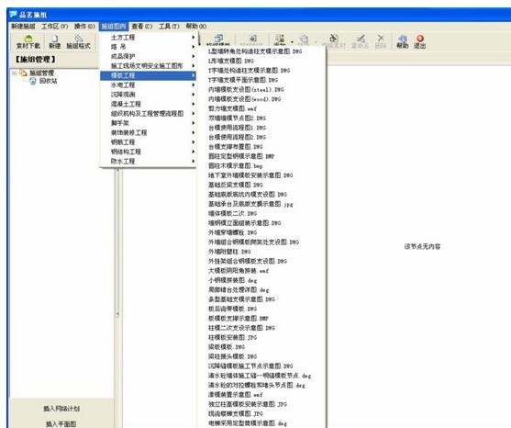Choose 施工现场文明安全施工图库 menu entry

[148, 65]
